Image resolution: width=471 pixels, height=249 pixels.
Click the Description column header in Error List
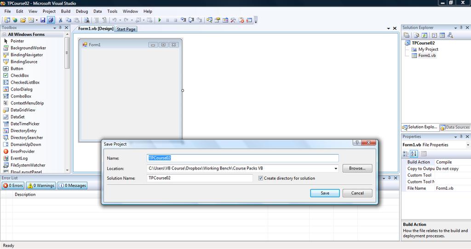pyautogui.click(x=25, y=194)
